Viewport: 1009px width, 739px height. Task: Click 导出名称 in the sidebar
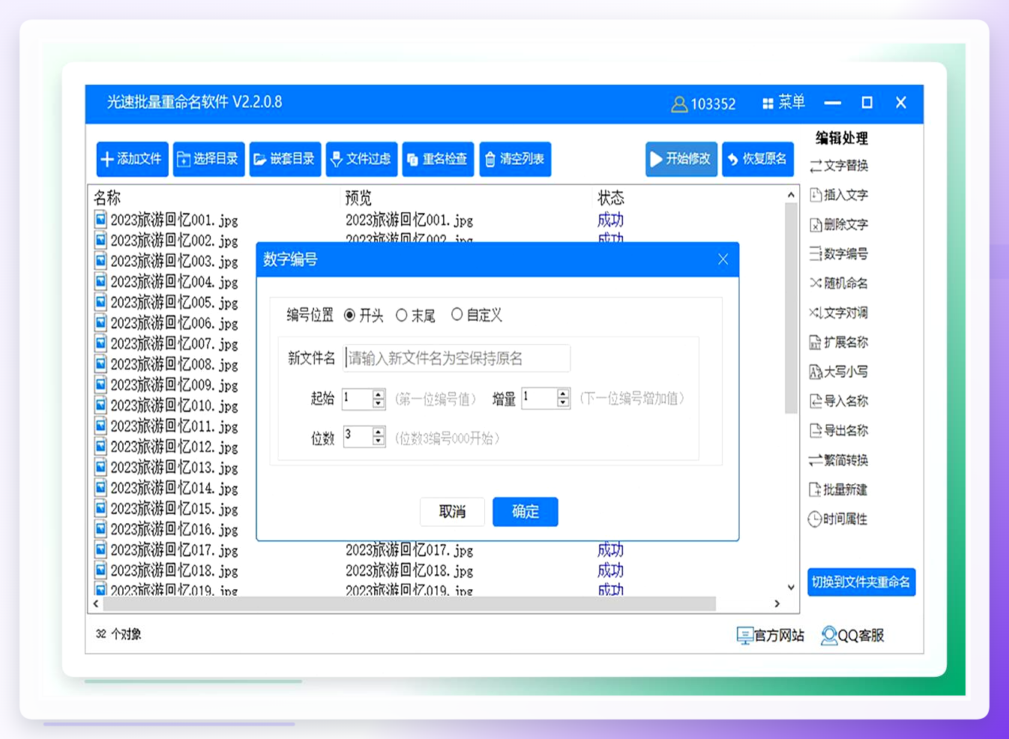[x=839, y=431]
